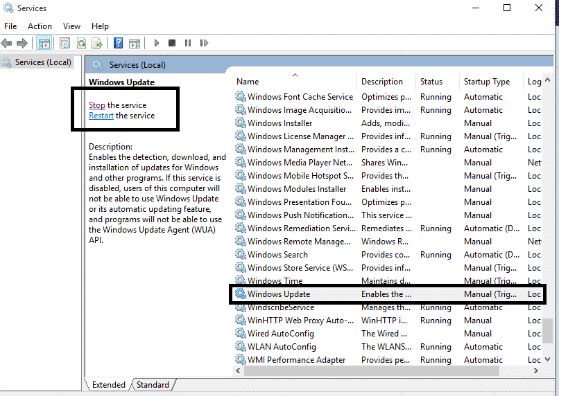The width and height of the screenshot is (568, 396).
Task: Switch to the Standard tab
Action: [x=153, y=385]
